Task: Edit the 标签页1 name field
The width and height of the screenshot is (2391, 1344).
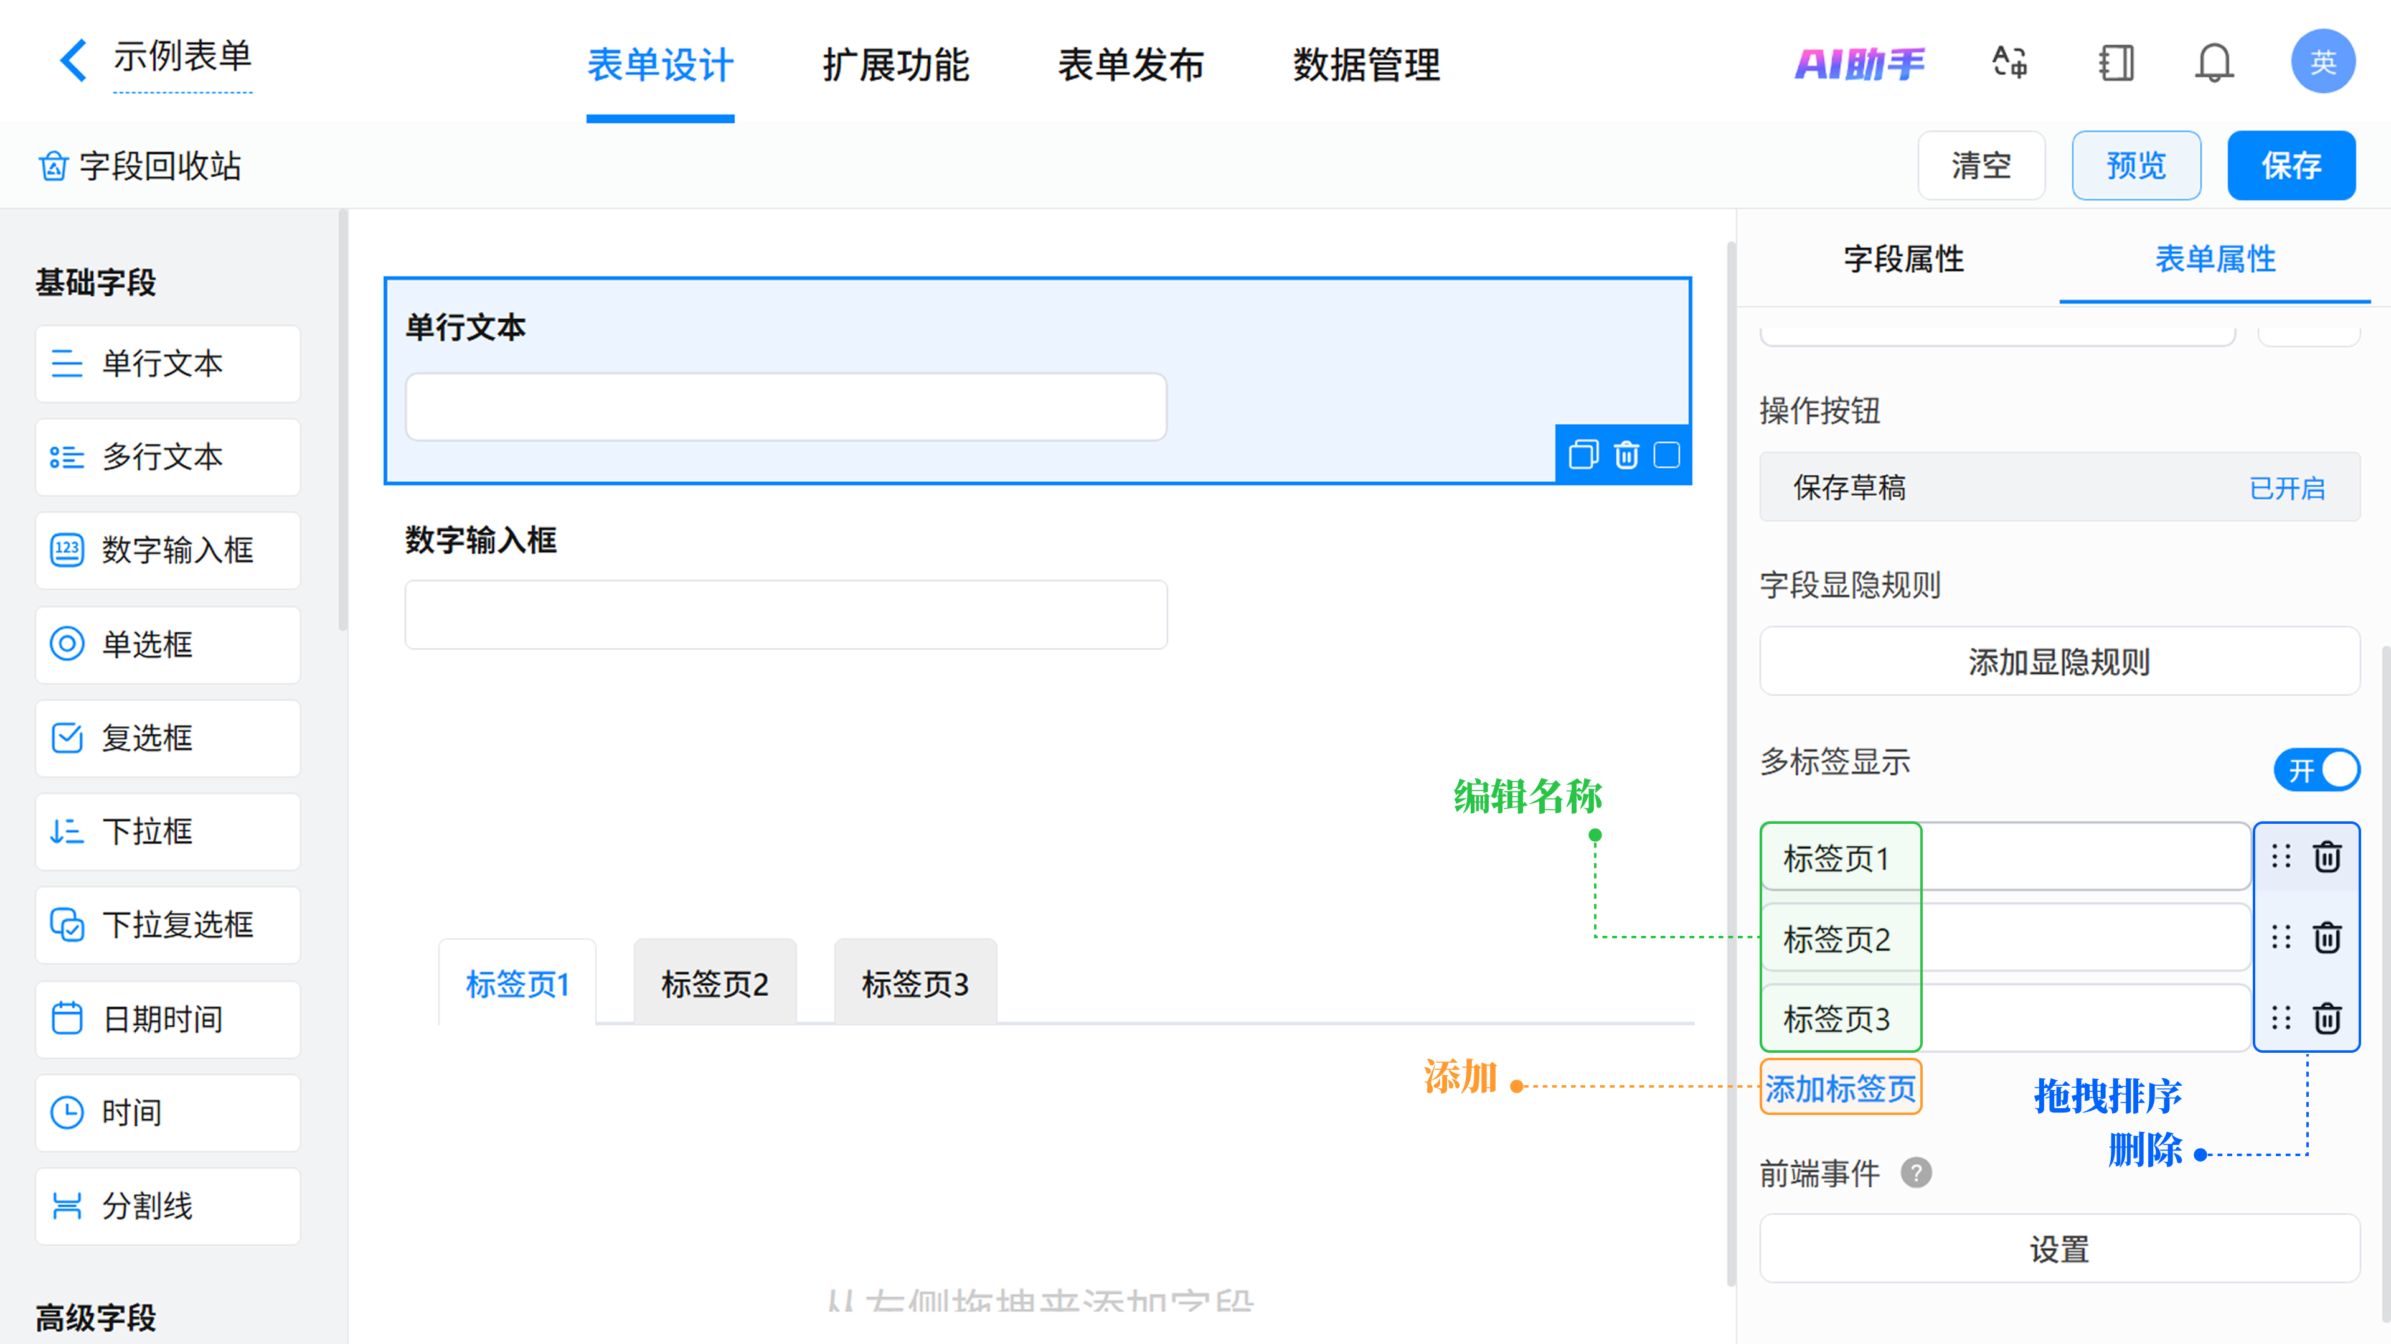Action: coord(2005,857)
